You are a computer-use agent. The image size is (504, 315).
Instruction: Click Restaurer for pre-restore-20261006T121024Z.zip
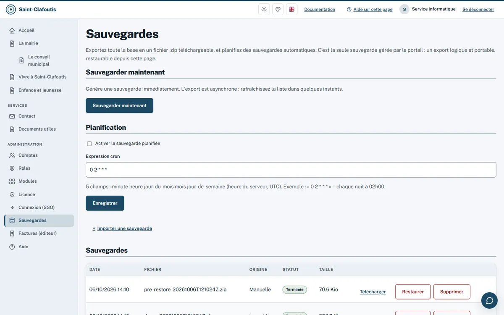pos(413,291)
